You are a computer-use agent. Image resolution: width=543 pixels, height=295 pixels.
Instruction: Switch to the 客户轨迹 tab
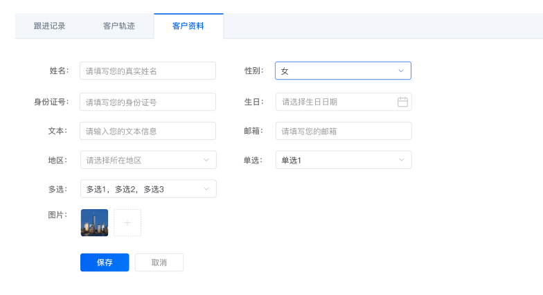(119, 26)
